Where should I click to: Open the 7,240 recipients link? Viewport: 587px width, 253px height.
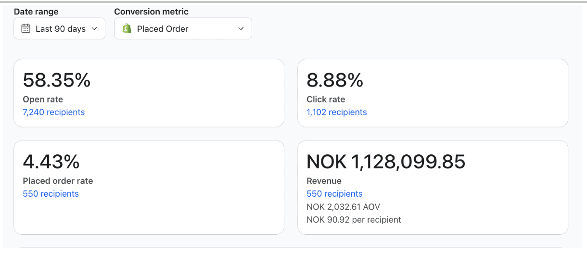pos(54,112)
